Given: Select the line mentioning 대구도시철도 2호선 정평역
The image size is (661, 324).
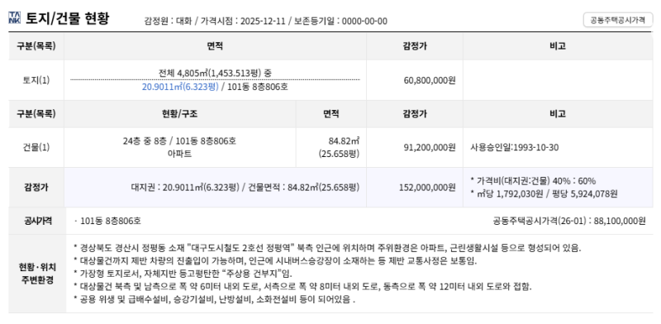Looking at the screenshot, I should pyautogui.click(x=327, y=248).
